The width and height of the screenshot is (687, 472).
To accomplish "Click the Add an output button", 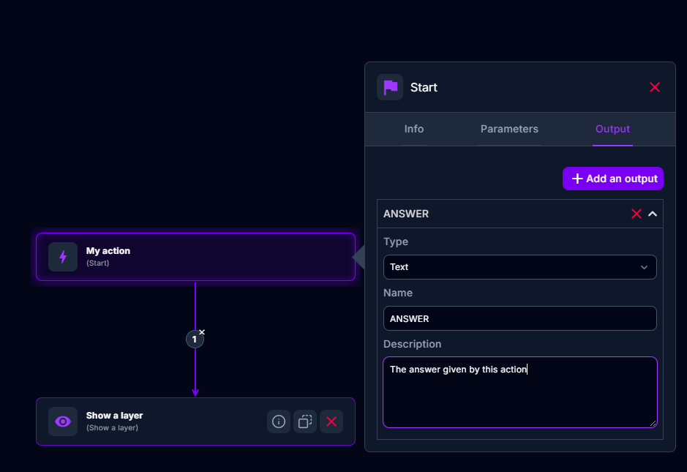I will (x=613, y=179).
